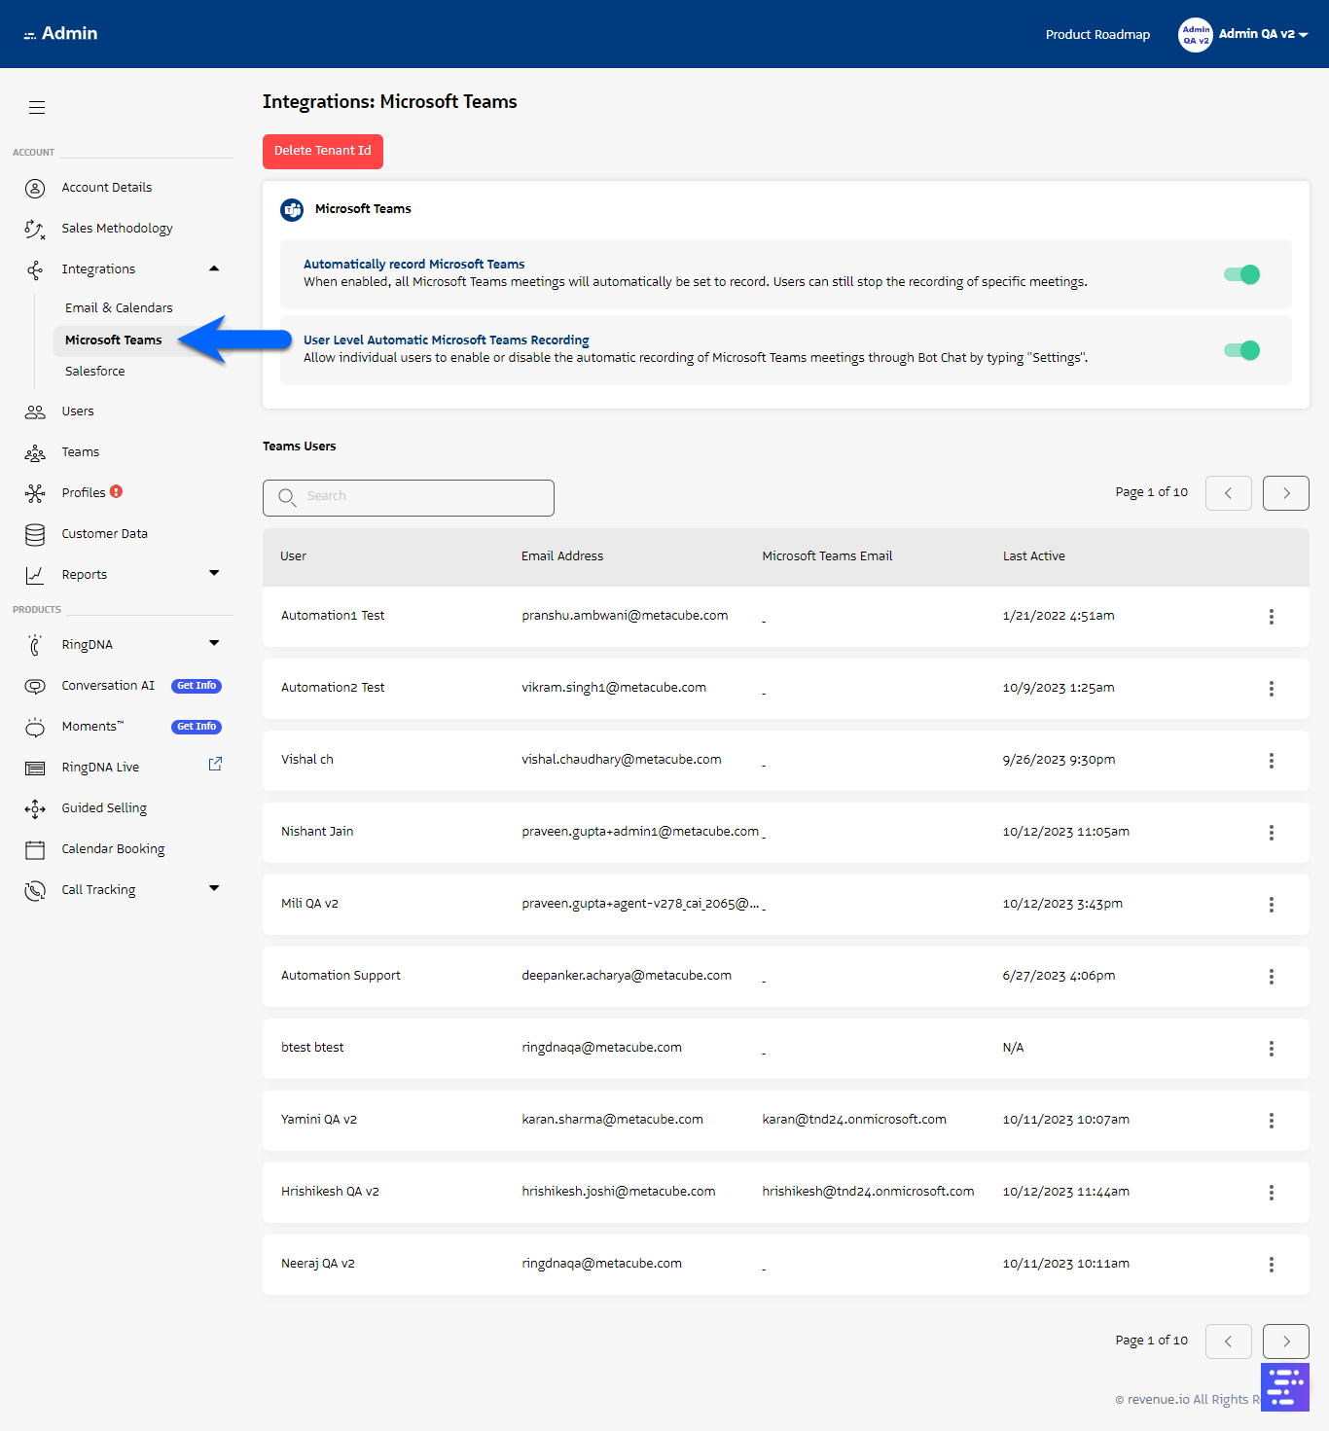Go to next page using top pagination

pyautogui.click(x=1286, y=493)
